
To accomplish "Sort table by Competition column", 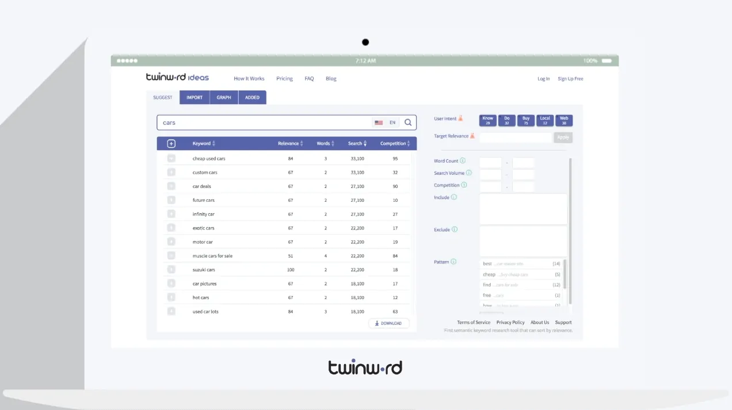I will [395, 144].
